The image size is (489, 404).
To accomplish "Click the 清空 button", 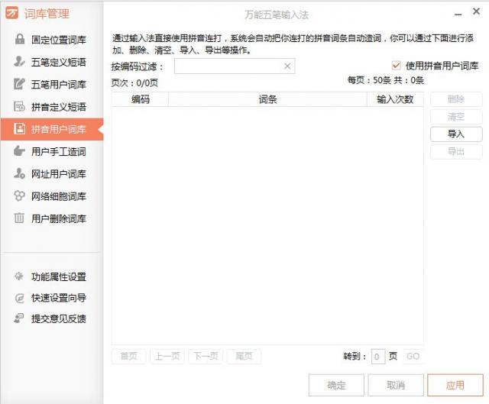I will click(x=456, y=117).
